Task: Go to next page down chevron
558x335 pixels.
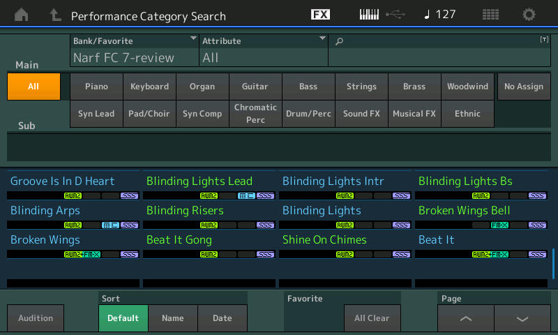Action: point(522,318)
